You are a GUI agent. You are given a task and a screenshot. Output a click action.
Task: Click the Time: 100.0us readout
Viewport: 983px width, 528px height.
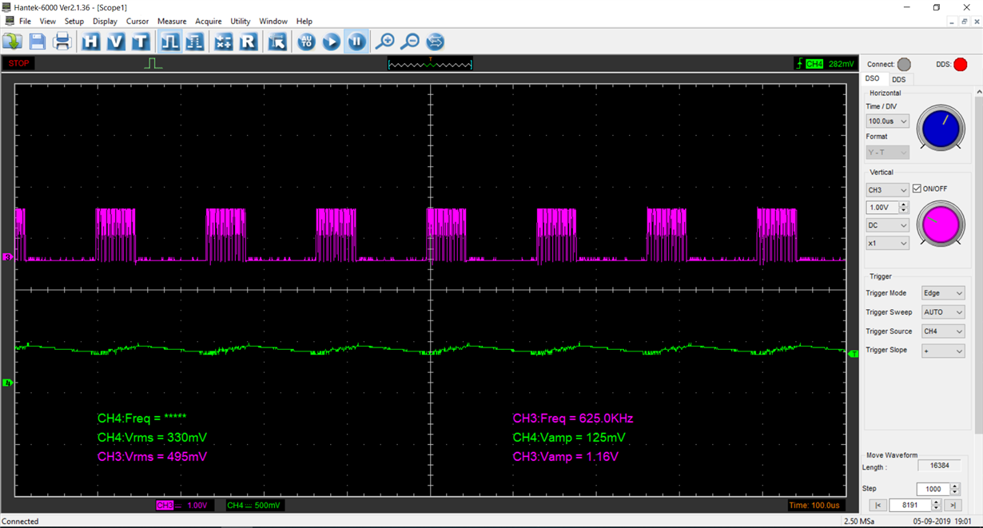point(815,506)
